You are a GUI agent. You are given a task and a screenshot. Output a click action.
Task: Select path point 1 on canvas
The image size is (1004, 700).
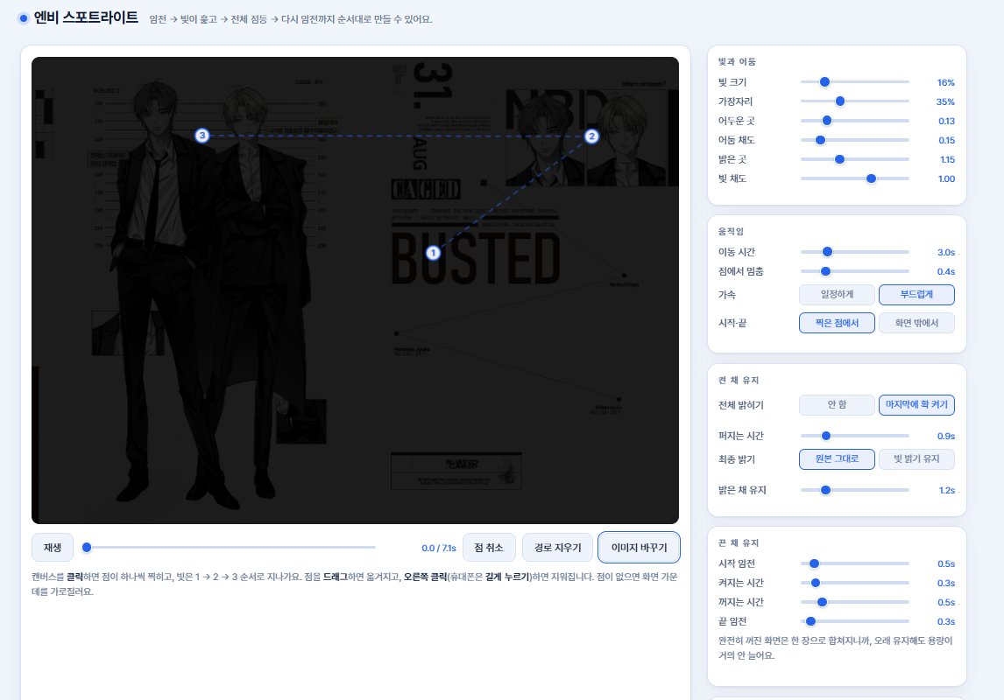click(433, 253)
